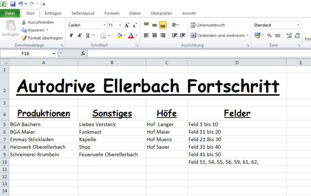The image size is (311, 196).
Task: Click the fill color paint bucket swatch
Action: (119, 35)
